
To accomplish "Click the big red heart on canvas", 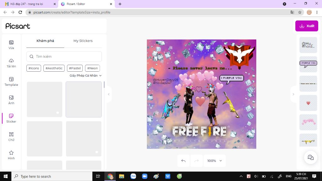I will pyautogui.click(x=200, y=101).
